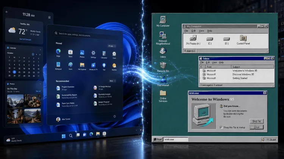Viewport: 284px width, 159px height.
Task: Open File Explorer in pinned apps
Action: pos(82,66)
